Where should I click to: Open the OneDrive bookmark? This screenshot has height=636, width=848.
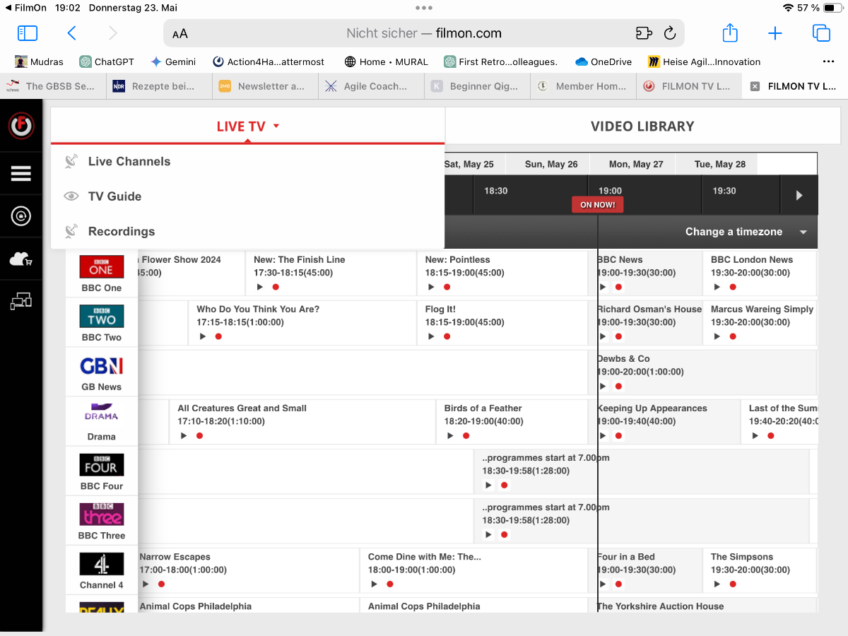603,61
